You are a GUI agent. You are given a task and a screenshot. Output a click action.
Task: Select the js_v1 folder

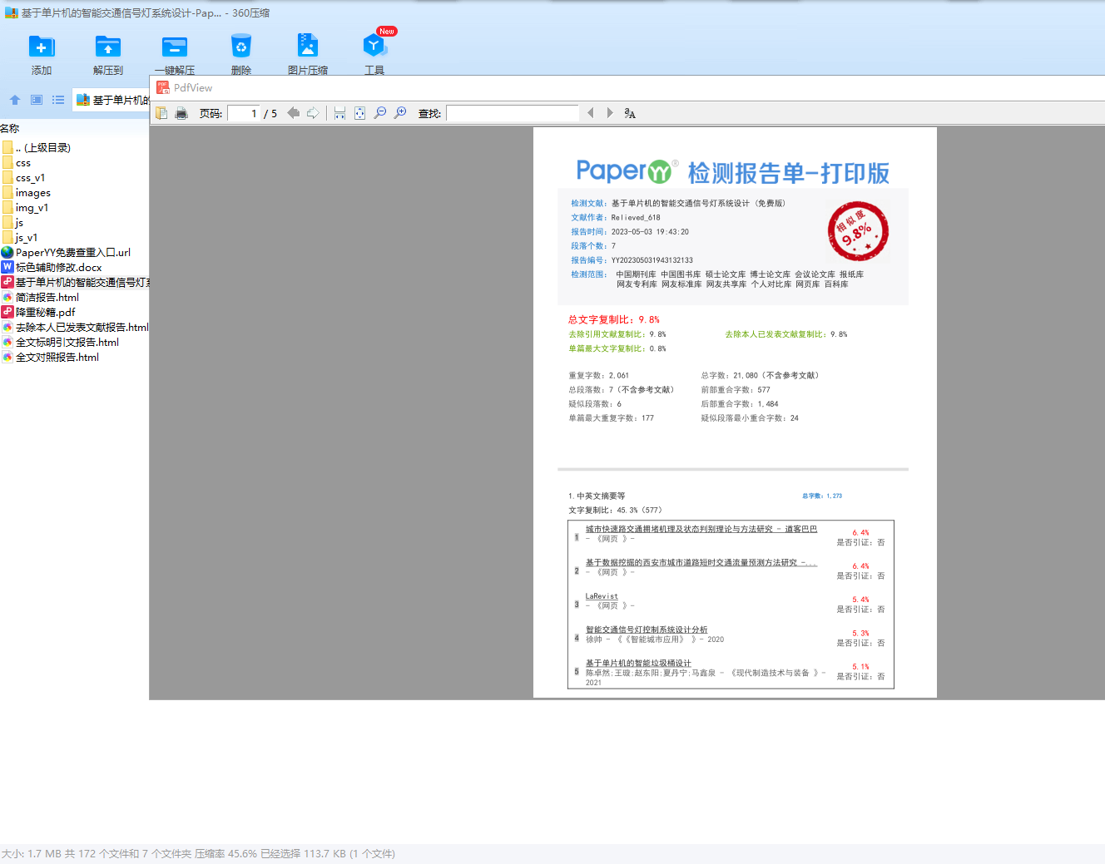point(20,237)
